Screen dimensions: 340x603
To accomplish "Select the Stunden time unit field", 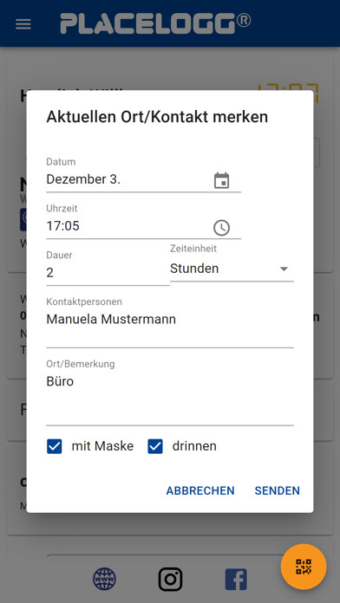I will [x=232, y=269].
